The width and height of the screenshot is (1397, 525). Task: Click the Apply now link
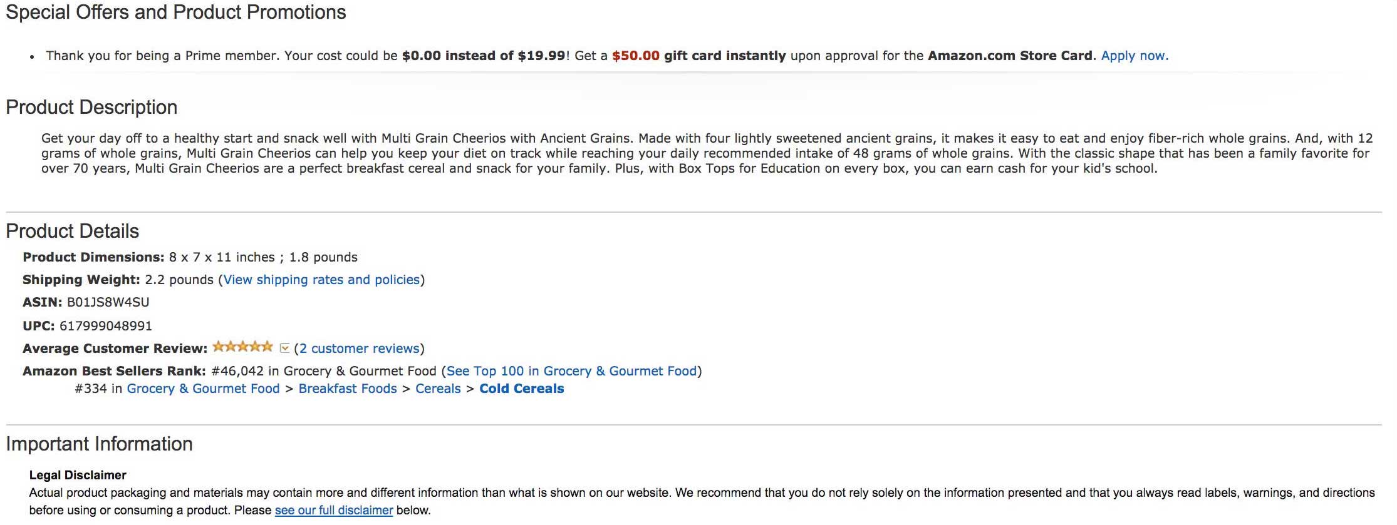tap(1135, 56)
